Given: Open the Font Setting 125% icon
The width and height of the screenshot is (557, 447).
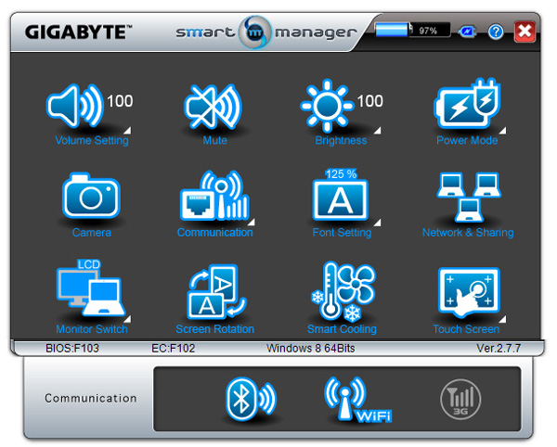Looking at the screenshot, I should 341,195.
